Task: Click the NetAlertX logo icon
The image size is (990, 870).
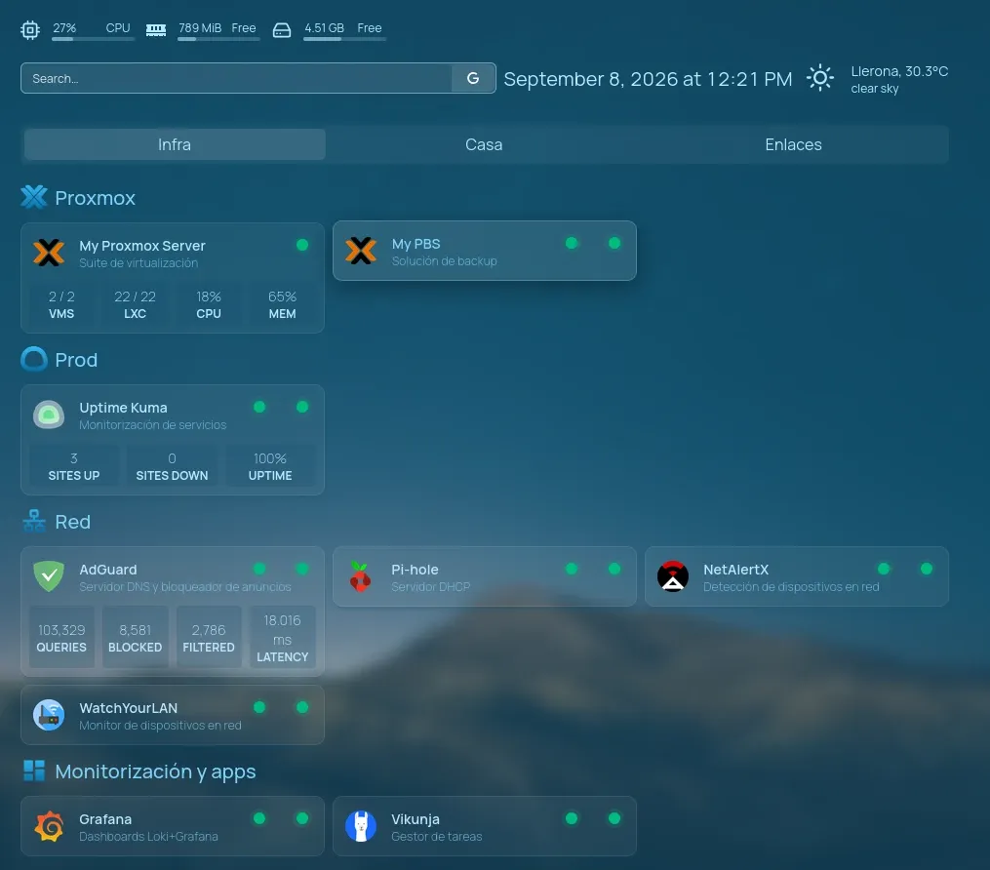Action: pos(673,576)
